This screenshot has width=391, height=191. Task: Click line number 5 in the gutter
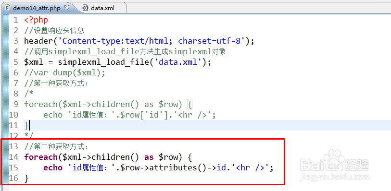(16, 62)
